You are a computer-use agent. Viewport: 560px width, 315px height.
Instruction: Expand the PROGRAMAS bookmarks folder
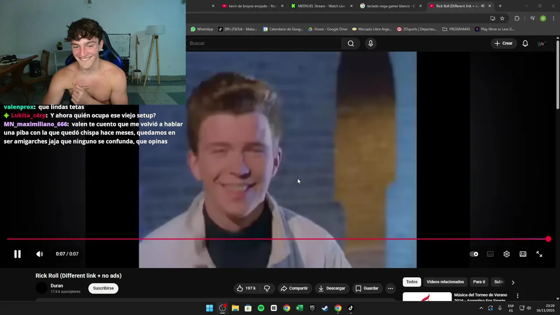coord(456,29)
